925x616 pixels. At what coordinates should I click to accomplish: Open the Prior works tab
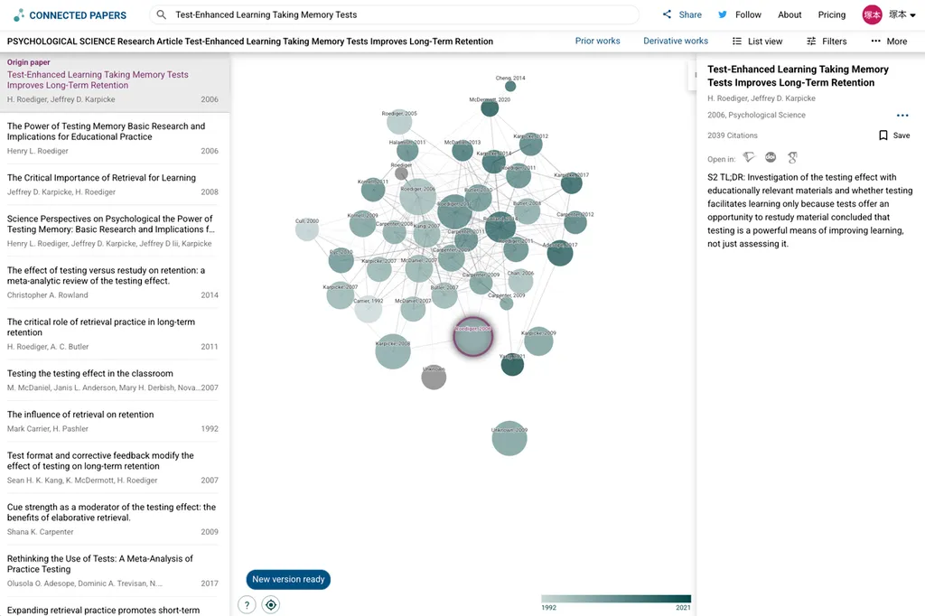click(x=597, y=42)
